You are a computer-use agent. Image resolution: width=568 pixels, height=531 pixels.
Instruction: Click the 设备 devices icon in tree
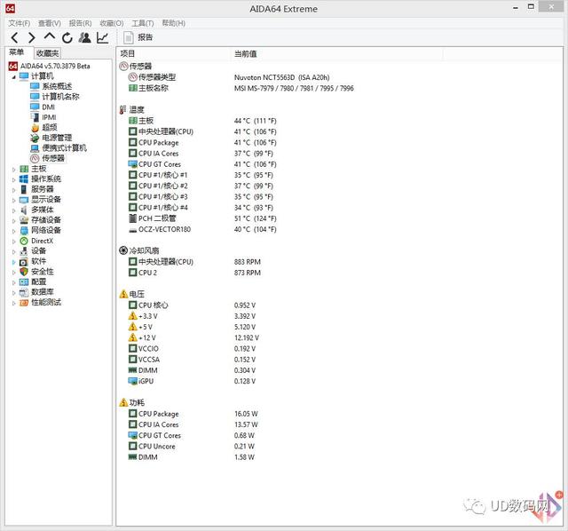[24, 250]
